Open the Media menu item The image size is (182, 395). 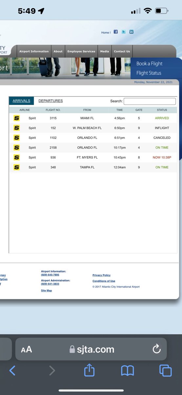click(x=105, y=51)
